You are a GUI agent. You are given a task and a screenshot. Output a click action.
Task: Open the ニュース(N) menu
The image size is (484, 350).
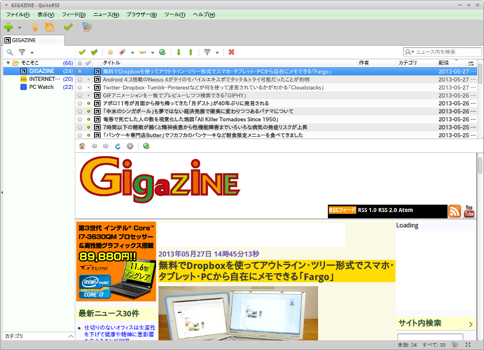pos(106,14)
